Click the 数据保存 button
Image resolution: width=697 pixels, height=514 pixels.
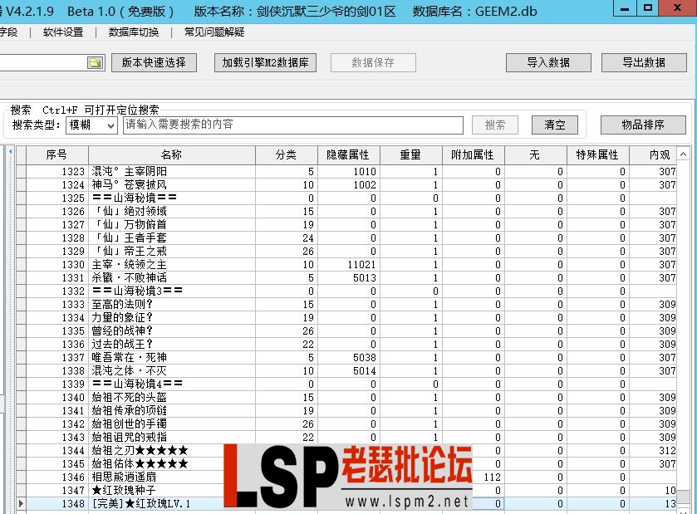(373, 62)
